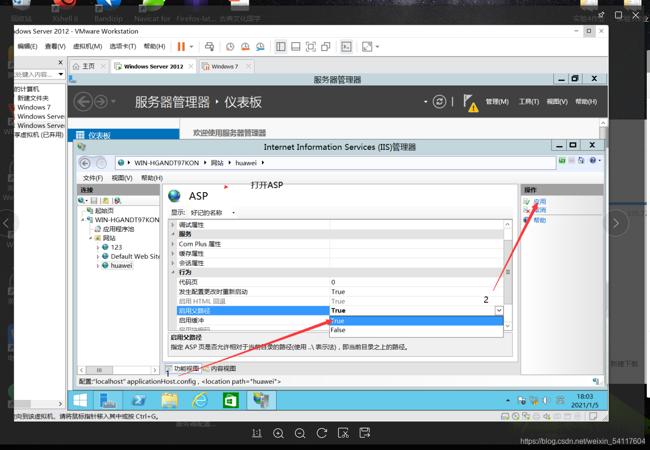
Task: Collapse the 行为 section
Action: coord(173,272)
